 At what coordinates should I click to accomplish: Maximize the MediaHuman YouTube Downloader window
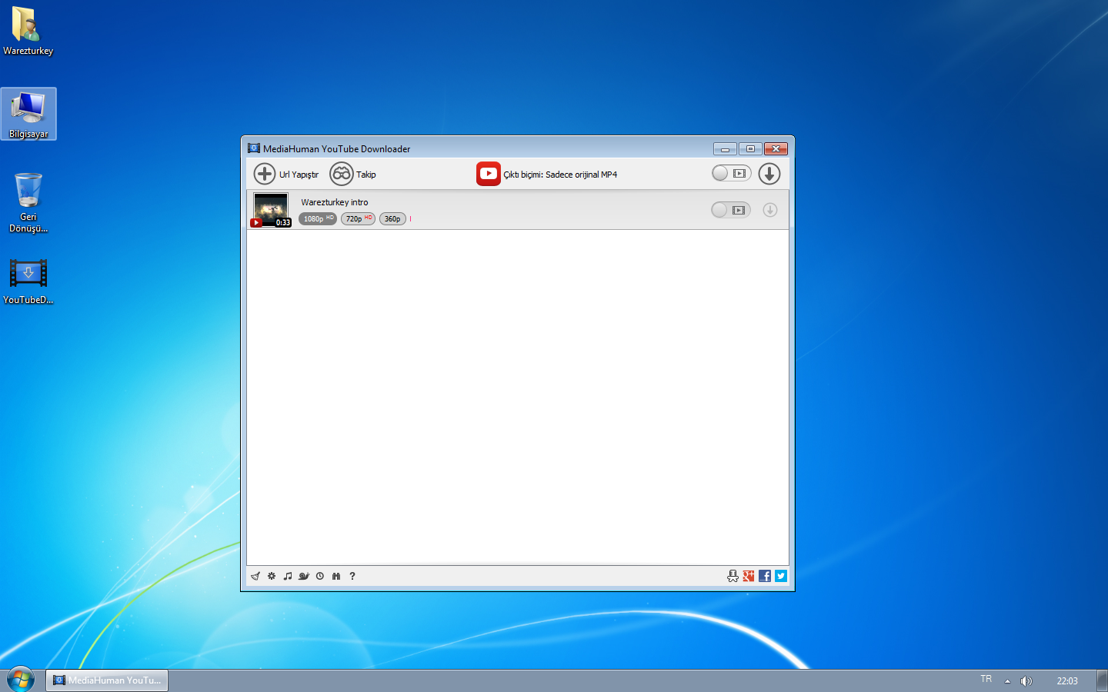click(750, 148)
